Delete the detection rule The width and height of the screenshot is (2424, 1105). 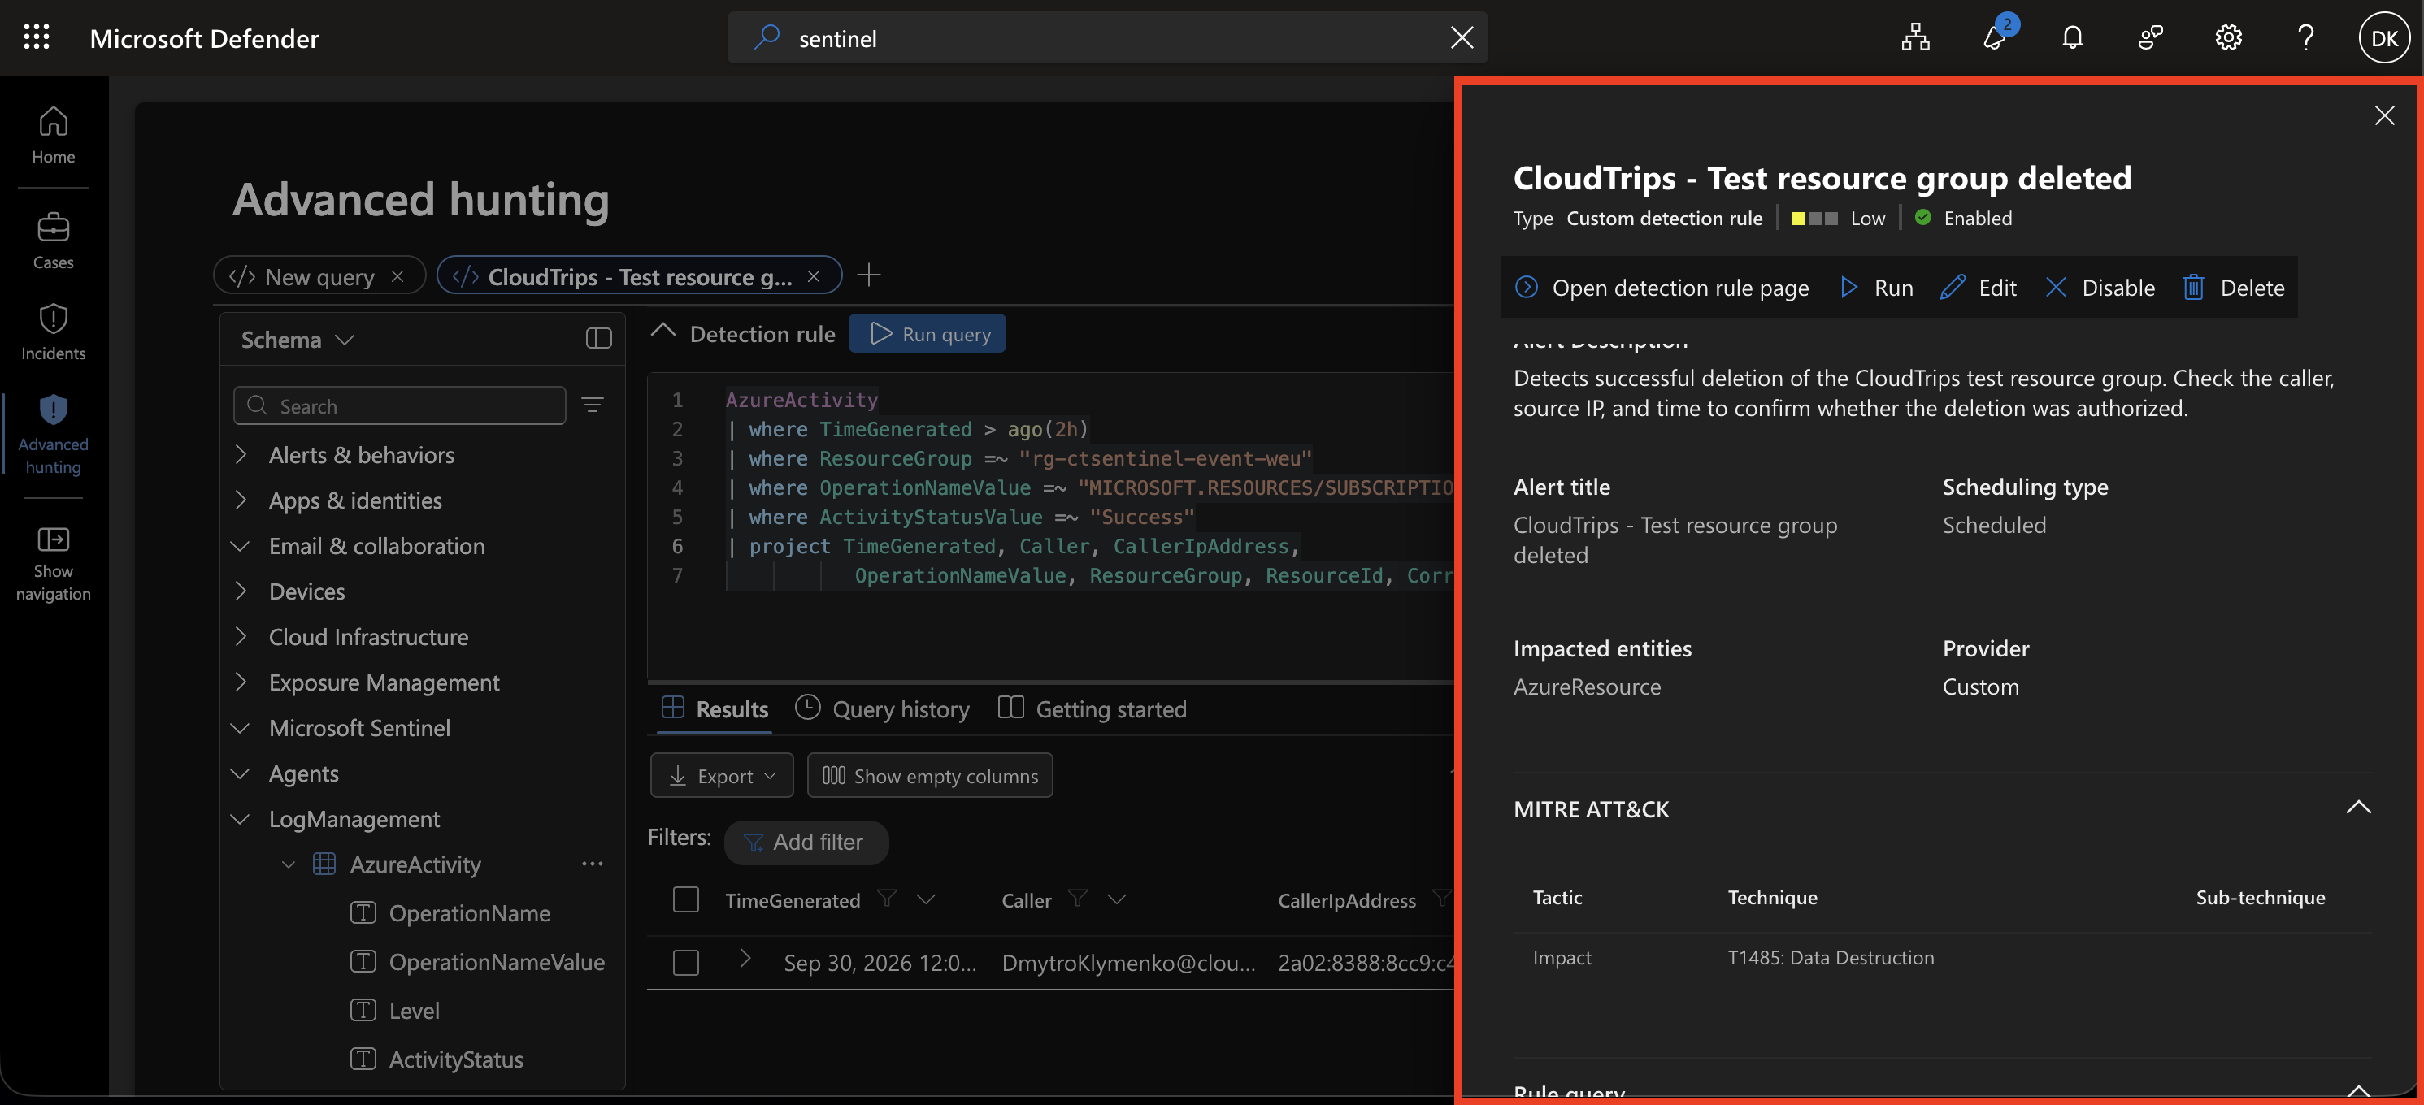(x=2234, y=288)
